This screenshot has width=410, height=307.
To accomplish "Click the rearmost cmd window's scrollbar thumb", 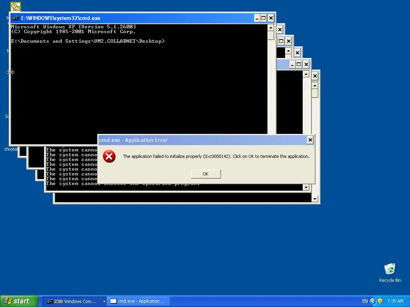I will pos(315,94).
